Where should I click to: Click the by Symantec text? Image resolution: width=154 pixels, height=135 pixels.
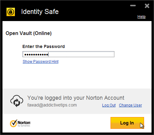click(x=24, y=126)
